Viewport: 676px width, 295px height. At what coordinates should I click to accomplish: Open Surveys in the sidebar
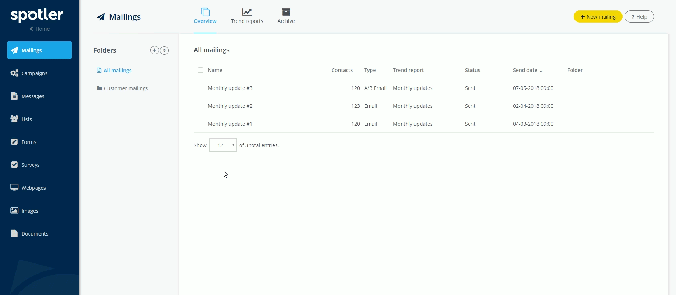(x=39, y=165)
